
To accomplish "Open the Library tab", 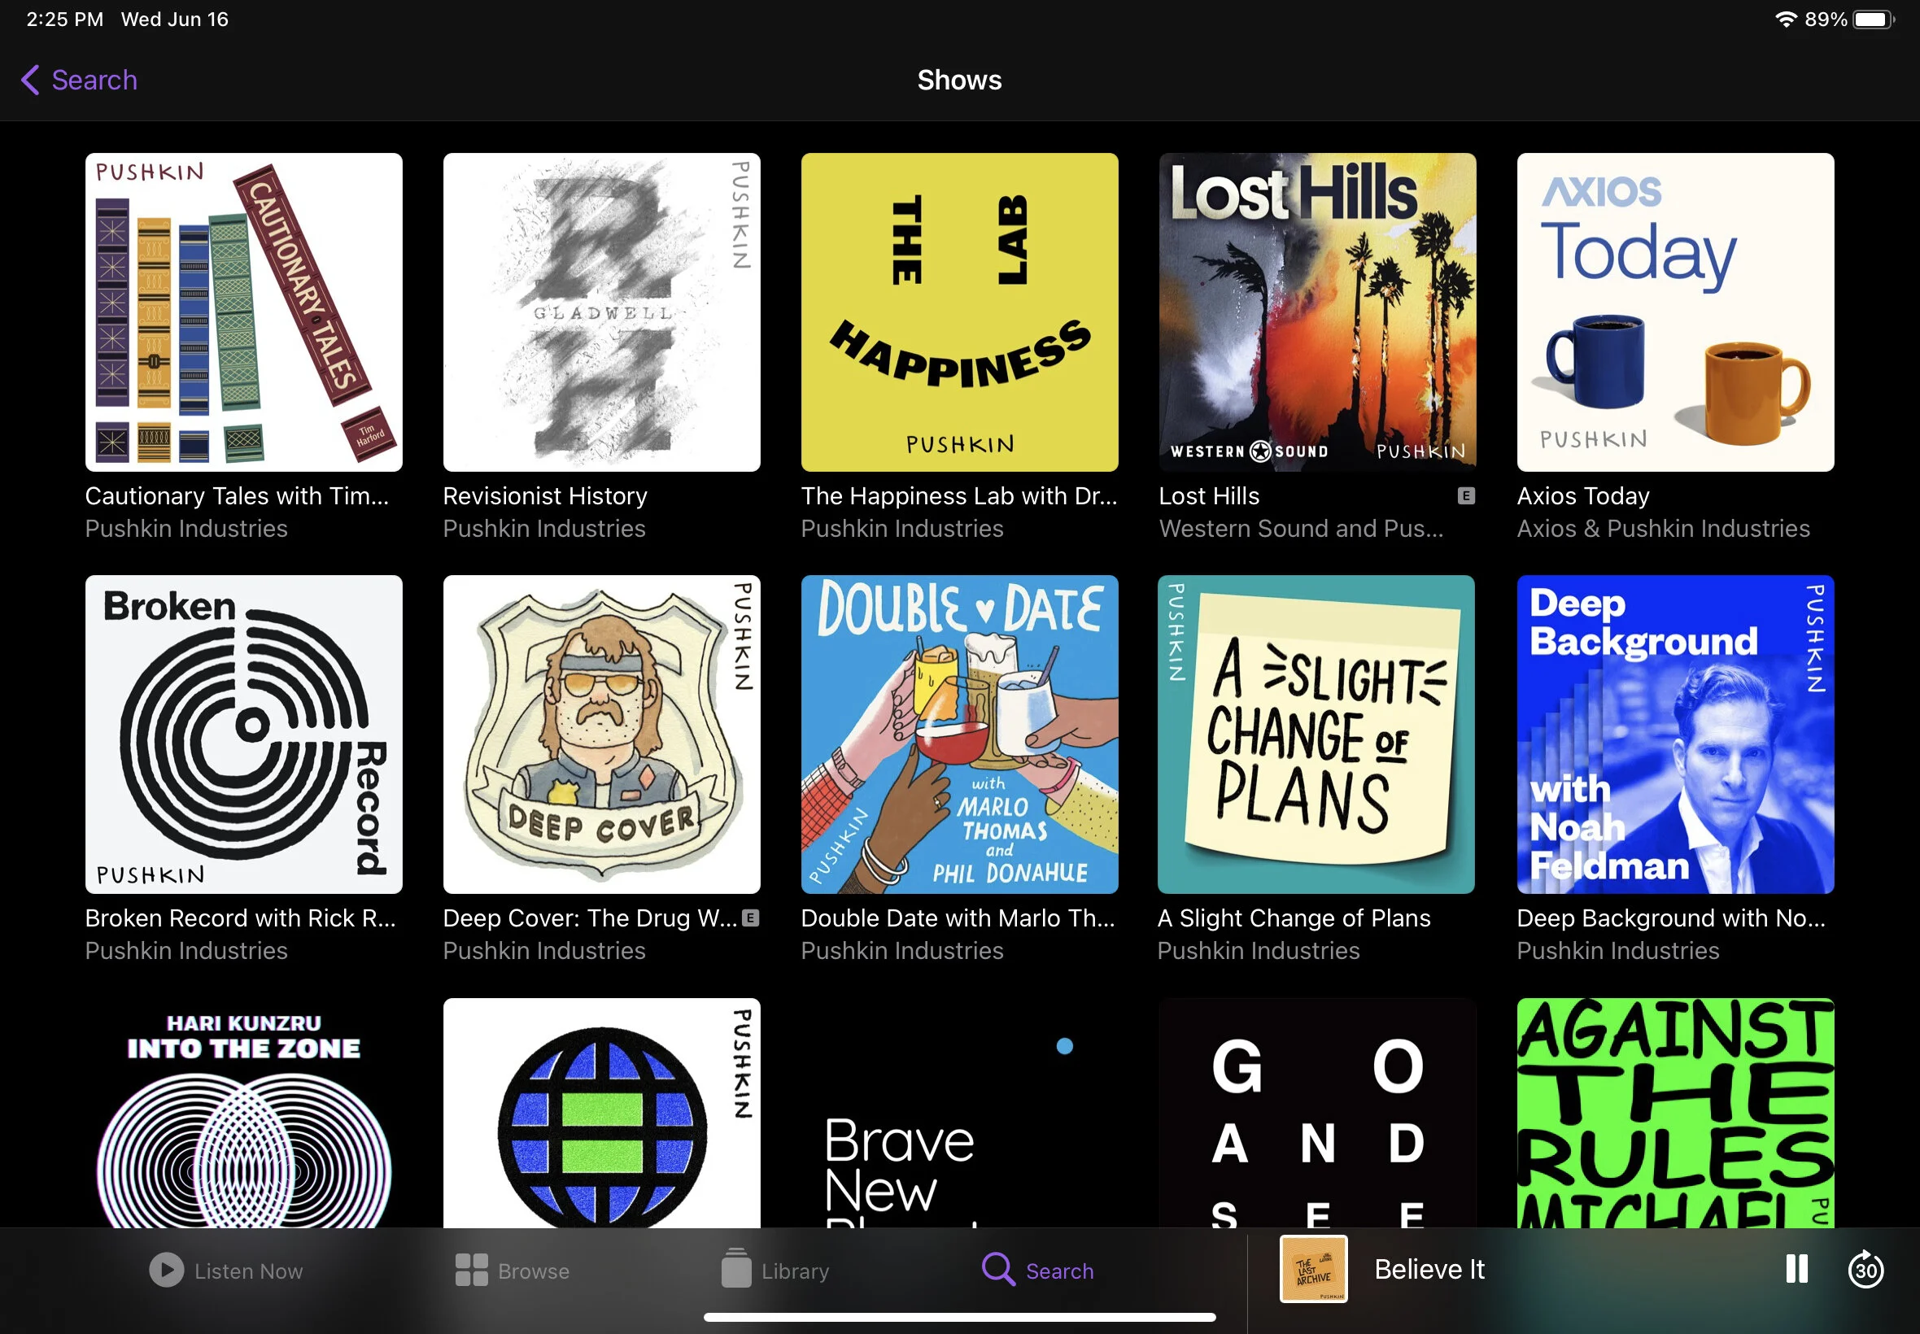I will pyautogui.click(x=775, y=1271).
